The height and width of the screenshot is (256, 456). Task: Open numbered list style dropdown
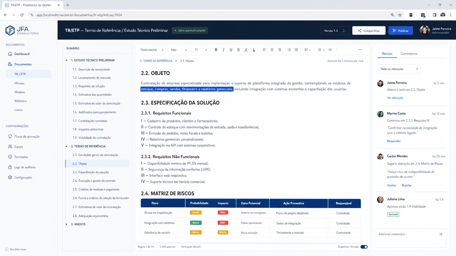point(321,50)
